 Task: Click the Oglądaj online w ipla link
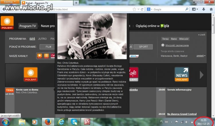[152, 26]
